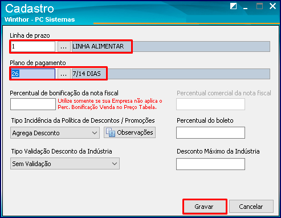Open the Observações button
The height and width of the screenshot is (218, 281).
point(129,132)
